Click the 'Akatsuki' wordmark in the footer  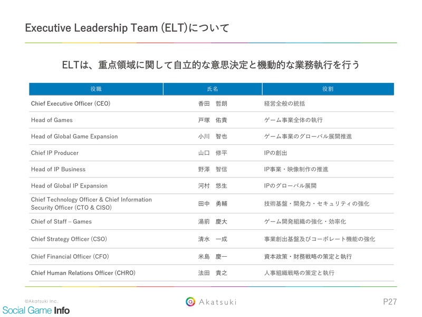point(218,302)
